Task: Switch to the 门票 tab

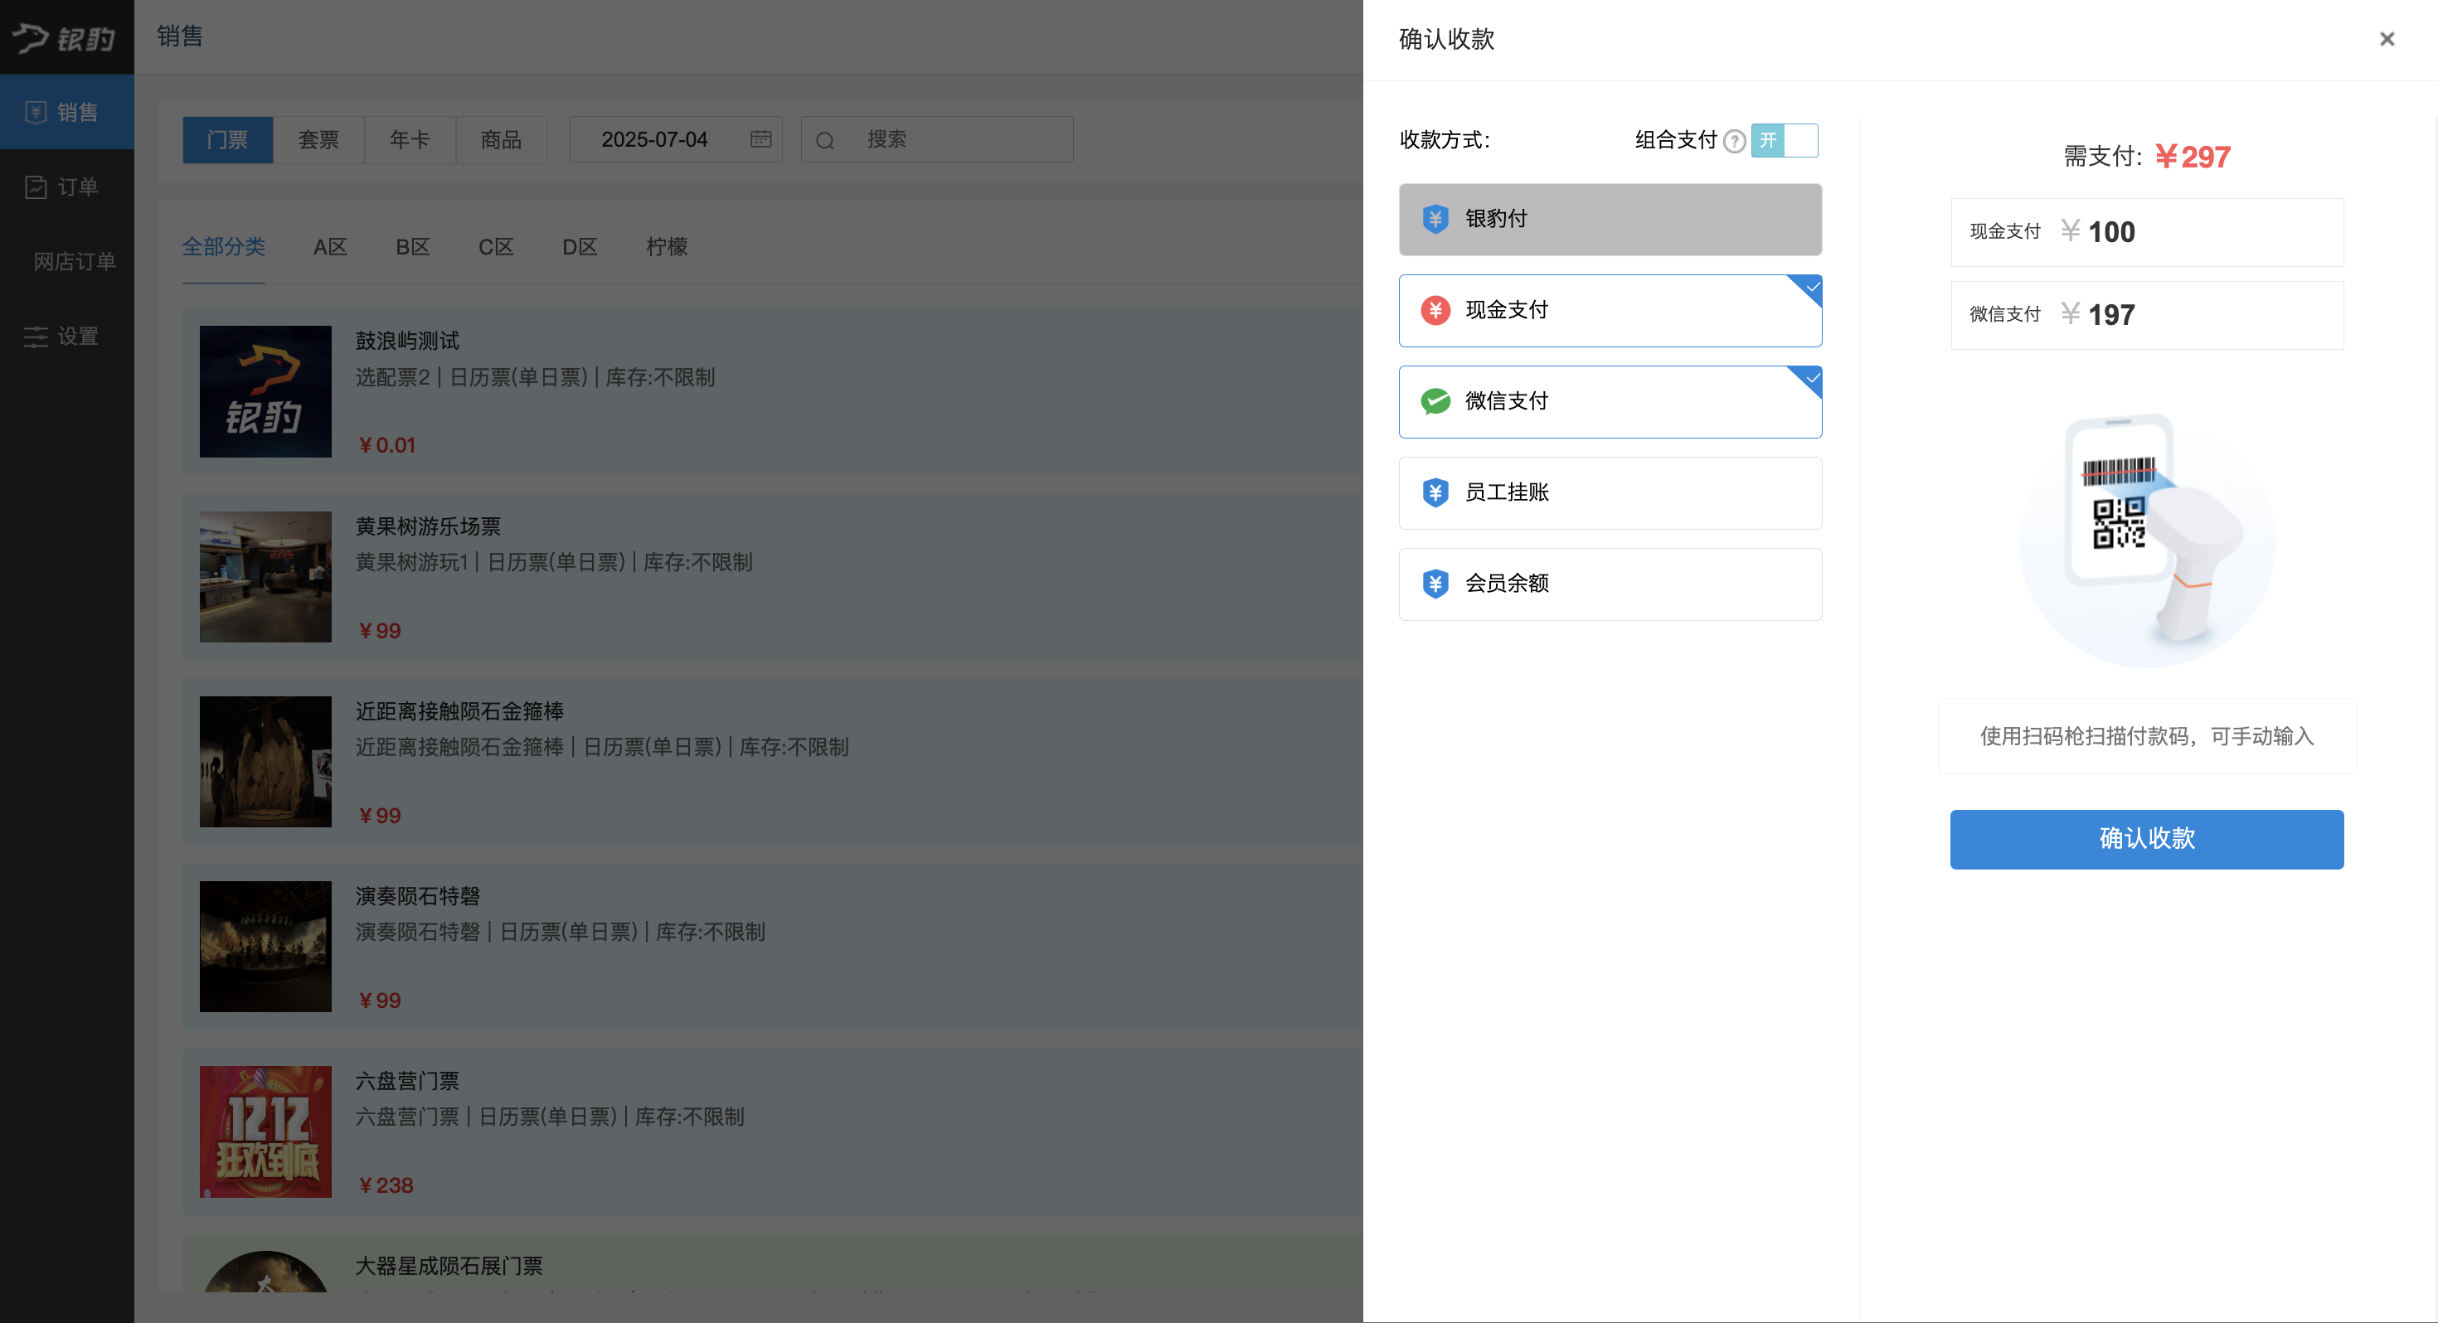Action: tap(228, 140)
